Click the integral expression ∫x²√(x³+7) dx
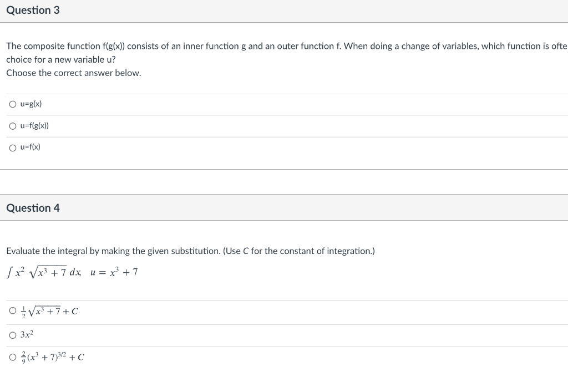The width and height of the screenshot is (568, 377). click(x=45, y=272)
